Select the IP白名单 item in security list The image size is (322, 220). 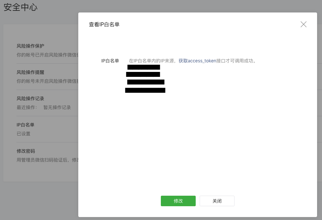(26, 125)
